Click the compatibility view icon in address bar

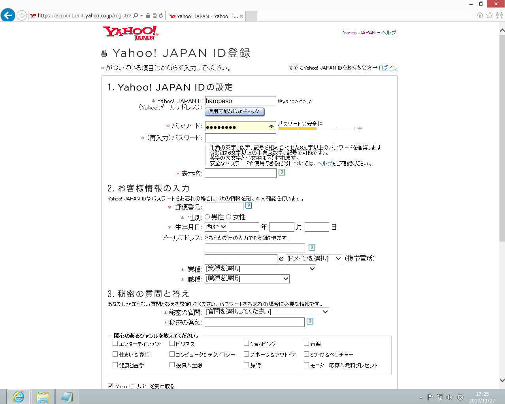pos(155,16)
